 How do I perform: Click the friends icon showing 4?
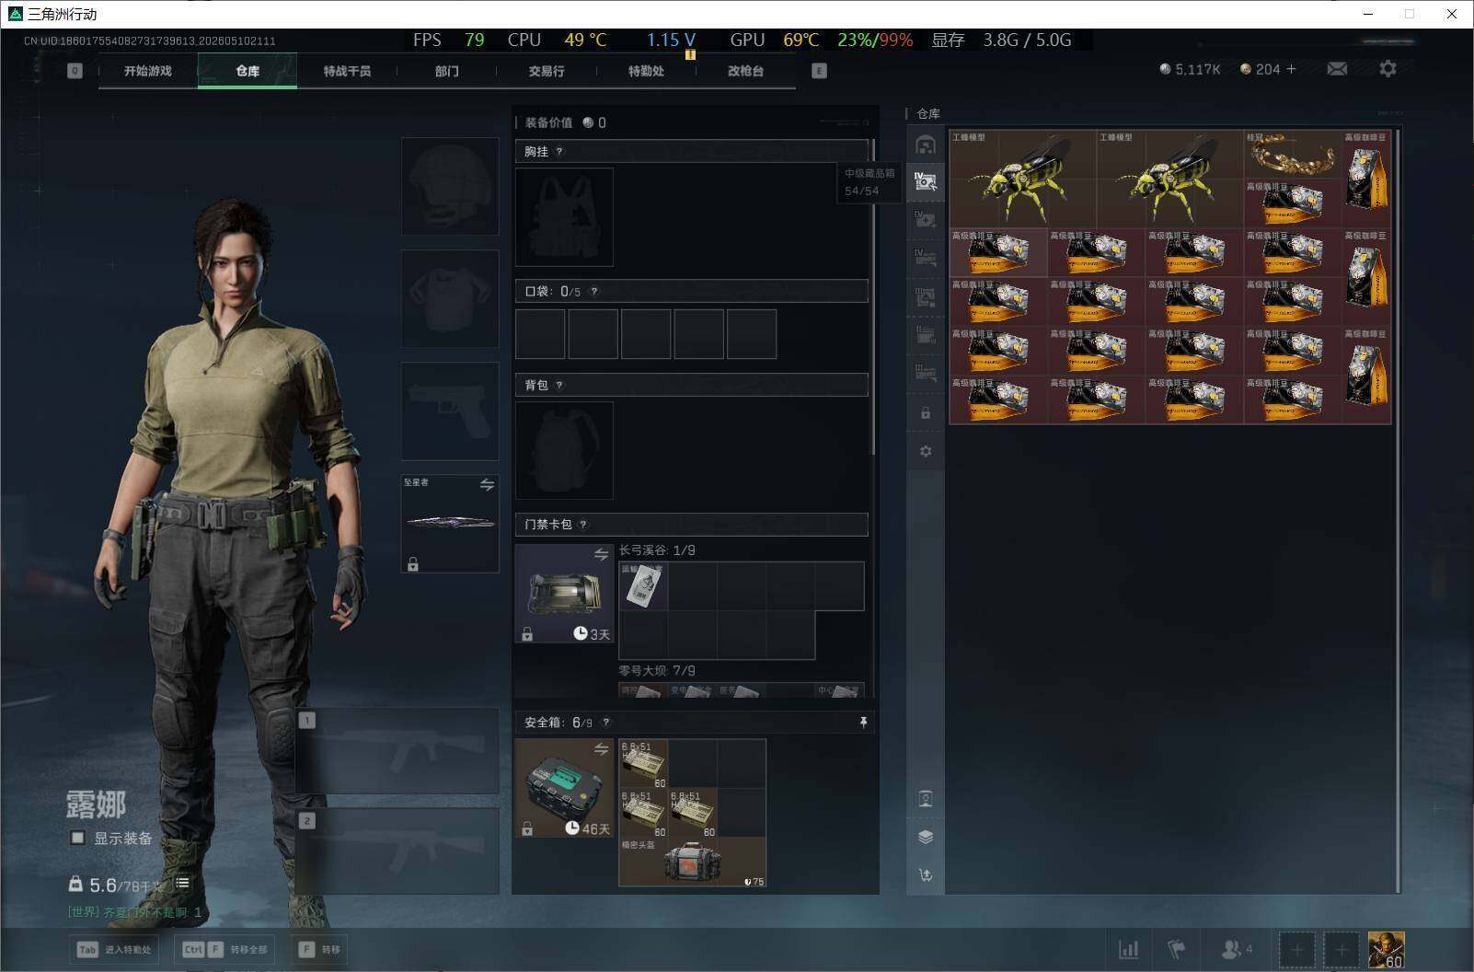1237,949
